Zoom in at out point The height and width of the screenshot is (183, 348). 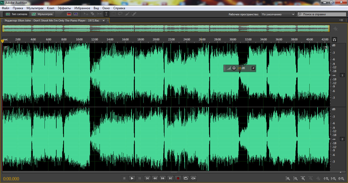click(334, 178)
